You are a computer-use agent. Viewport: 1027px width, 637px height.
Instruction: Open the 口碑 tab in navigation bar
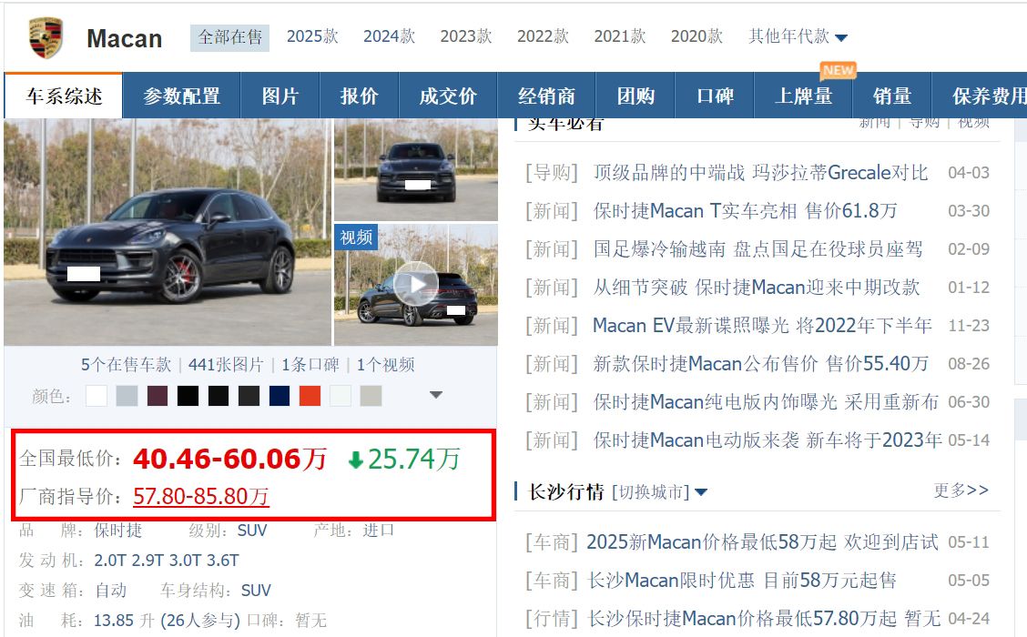tap(715, 96)
